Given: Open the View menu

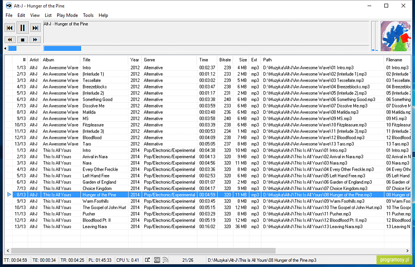Looking at the screenshot, I should 35,15.
